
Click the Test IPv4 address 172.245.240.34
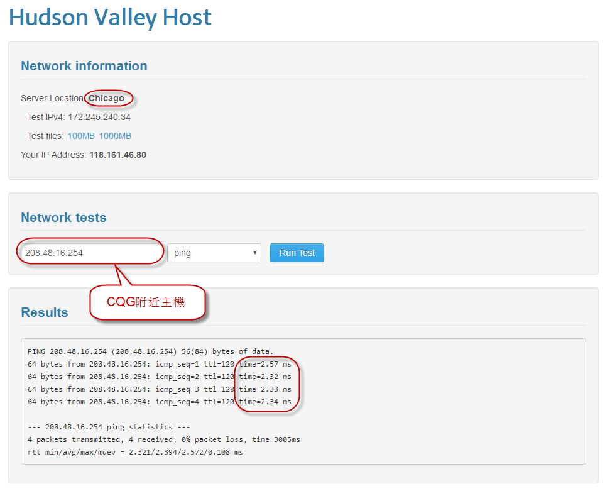click(x=99, y=118)
